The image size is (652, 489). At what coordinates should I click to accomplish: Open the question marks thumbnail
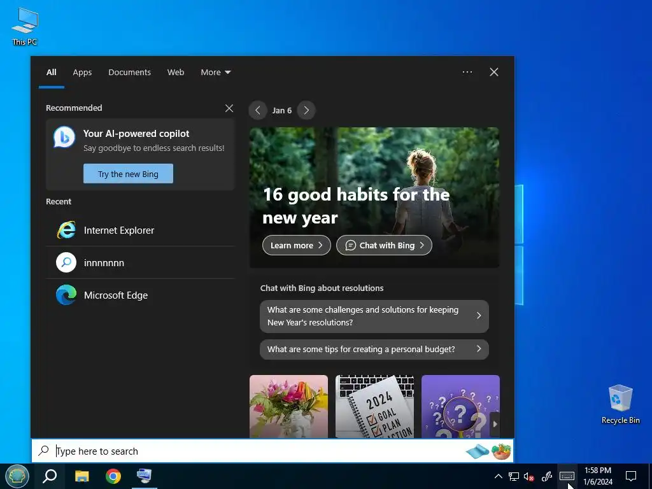[460, 407]
